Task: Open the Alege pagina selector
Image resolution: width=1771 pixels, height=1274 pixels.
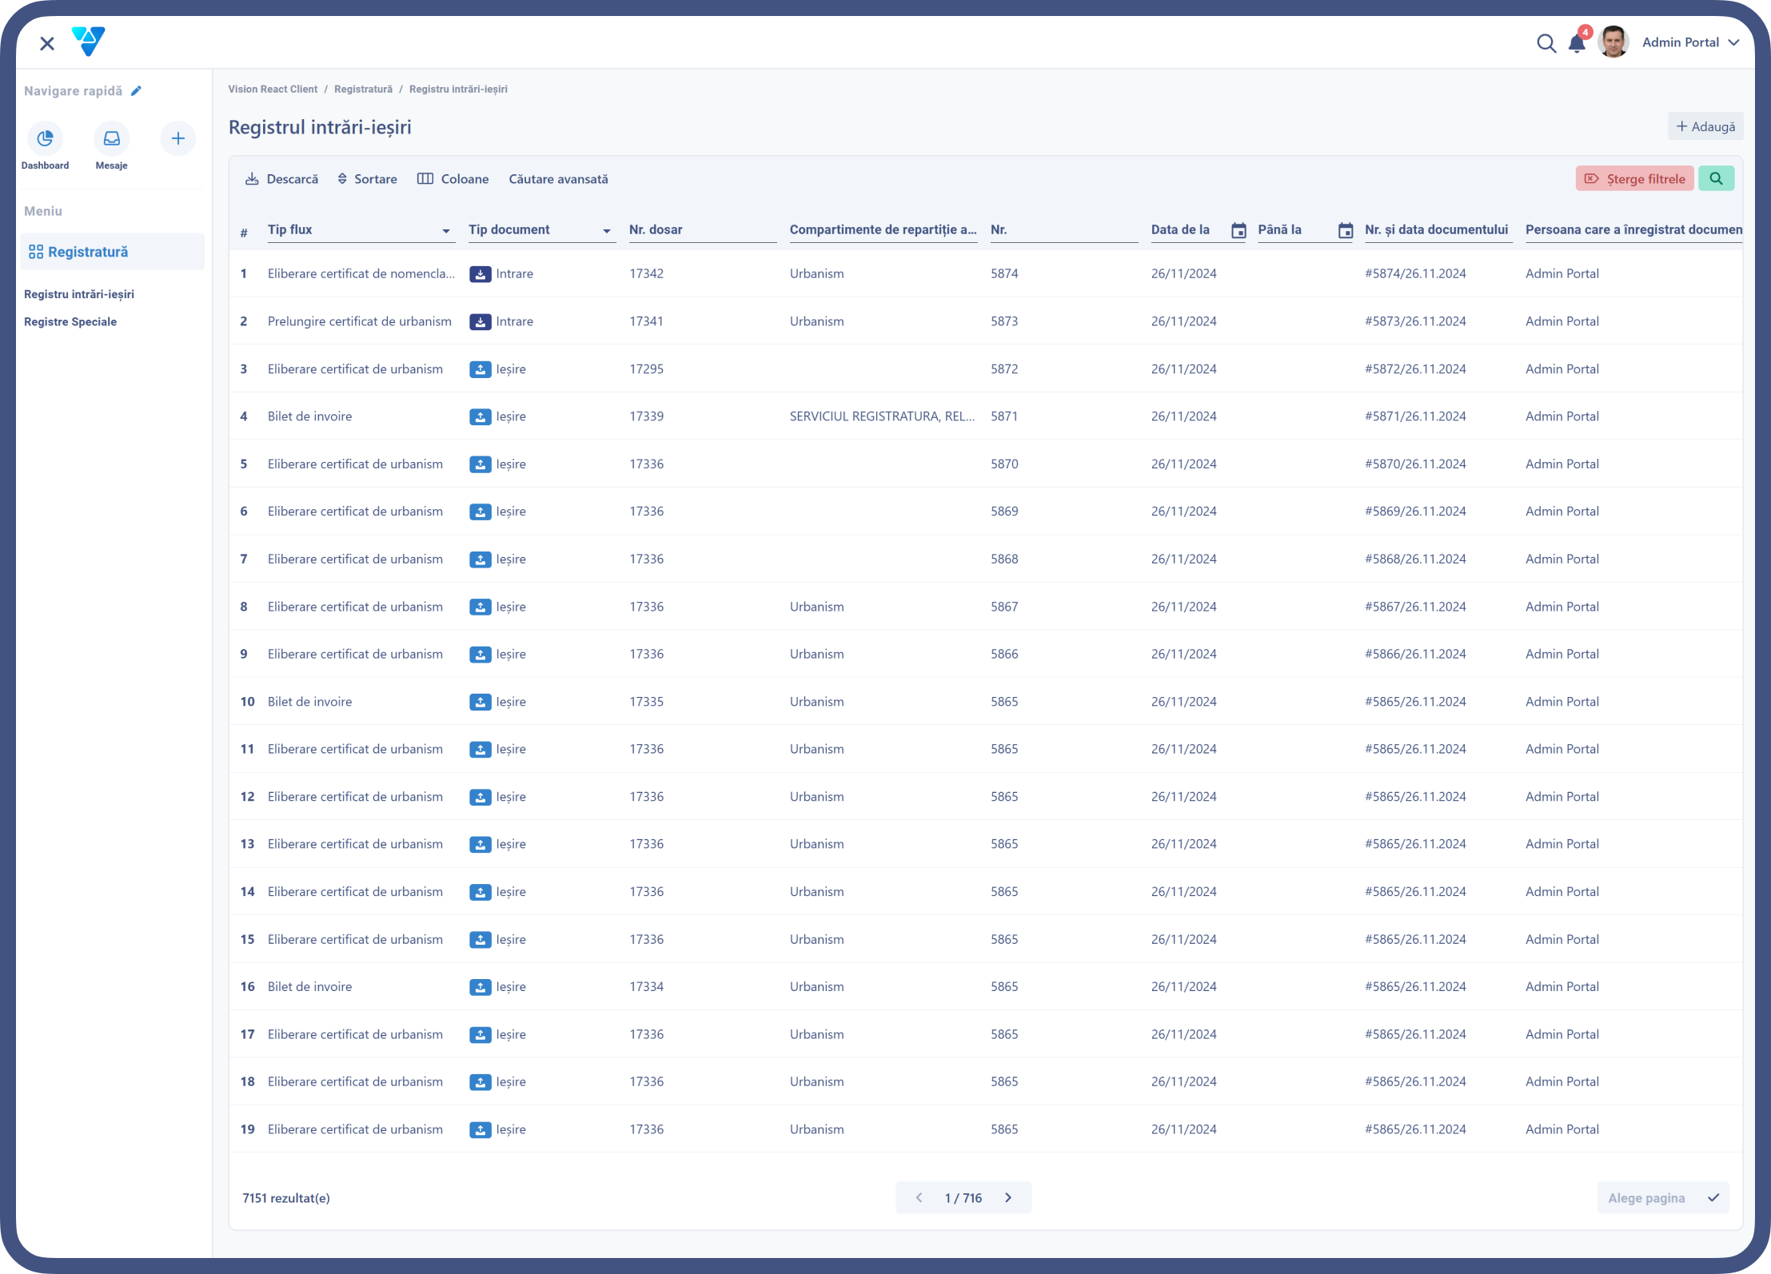Action: (1663, 1197)
